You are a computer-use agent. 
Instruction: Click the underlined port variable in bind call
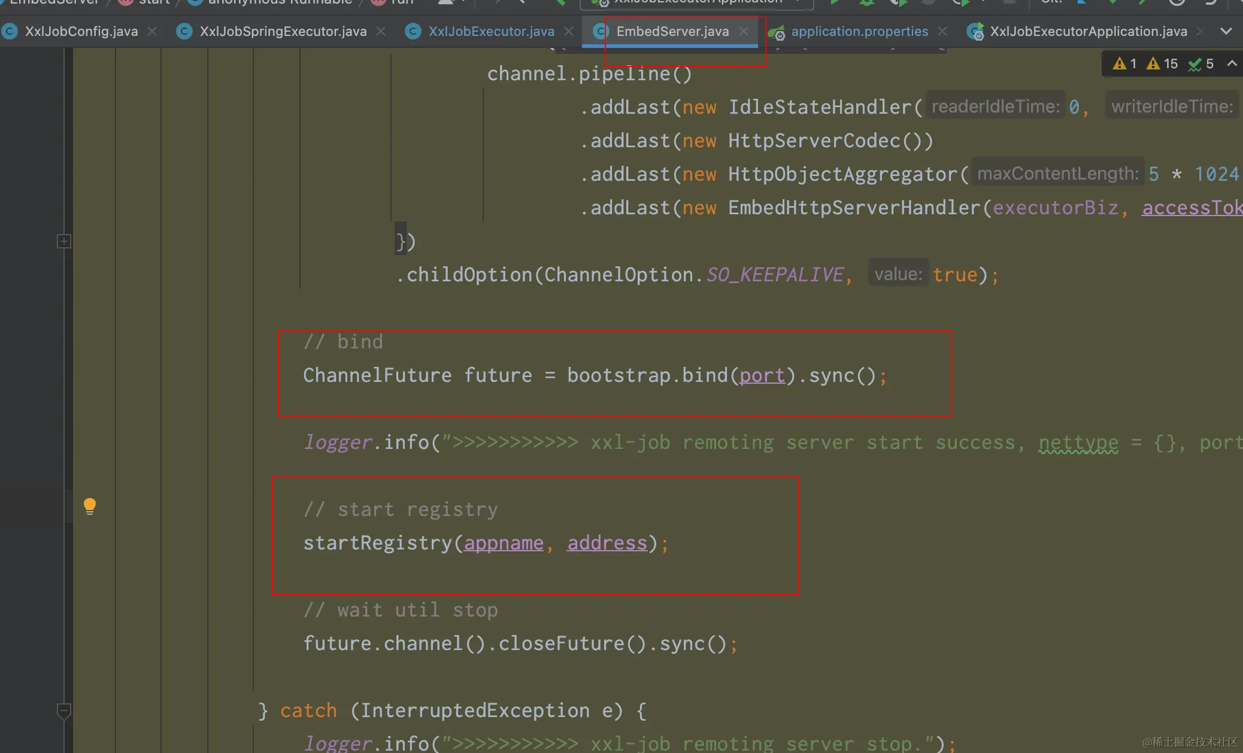tap(762, 375)
